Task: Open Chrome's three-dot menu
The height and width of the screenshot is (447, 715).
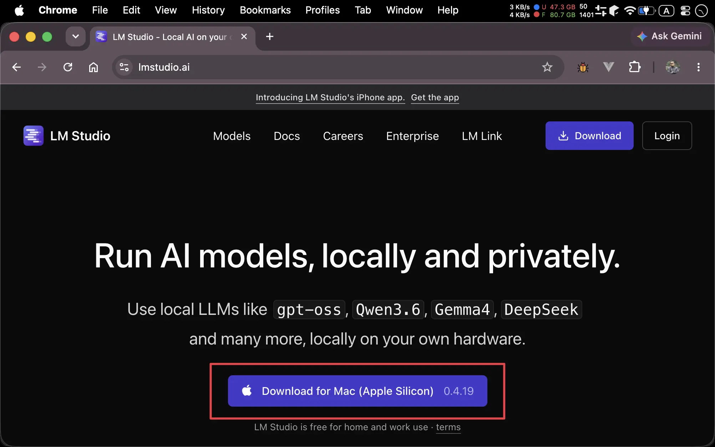Action: (x=699, y=67)
